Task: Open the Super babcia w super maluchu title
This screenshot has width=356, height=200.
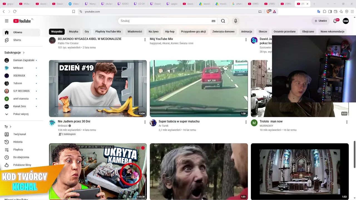Action: point(179,121)
